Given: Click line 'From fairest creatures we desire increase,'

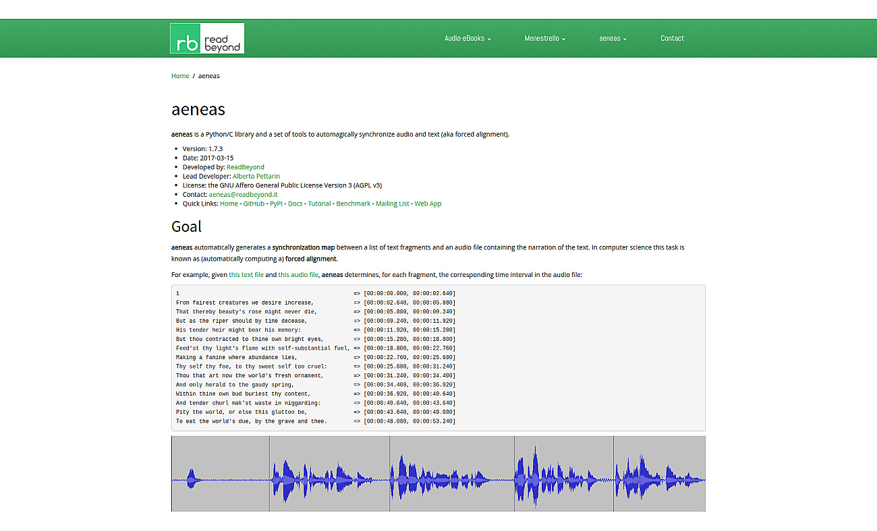Looking at the screenshot, I should click(245, 303).
